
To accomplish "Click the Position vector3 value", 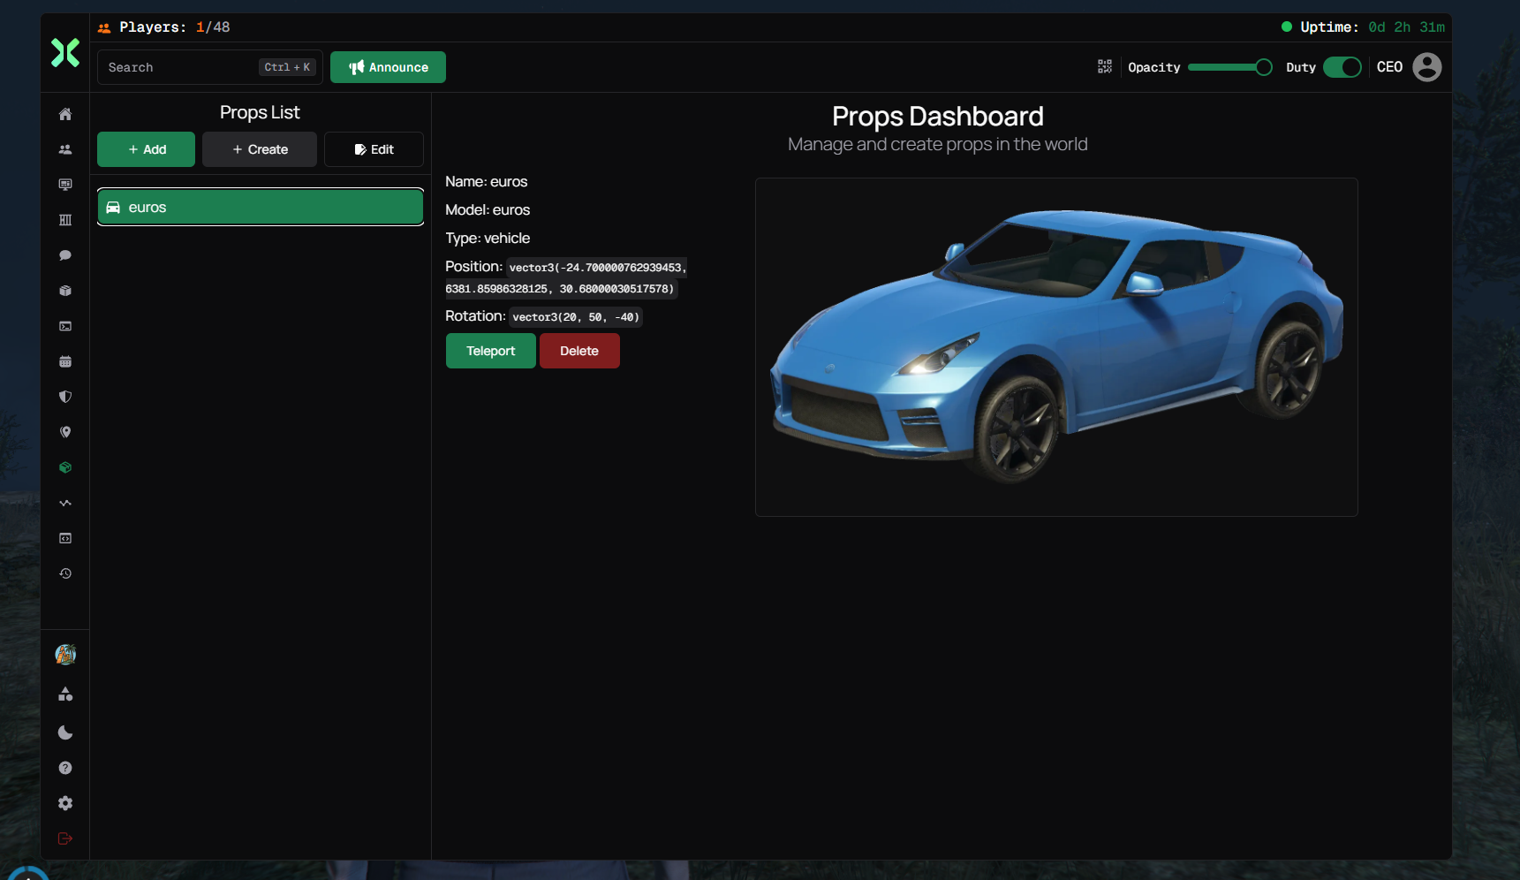I will pyautogui.click(x=566, y=277).
